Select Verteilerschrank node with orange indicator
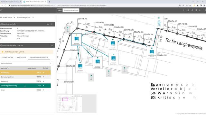Viewport: 206px width, 115px height. click(77, 40)
